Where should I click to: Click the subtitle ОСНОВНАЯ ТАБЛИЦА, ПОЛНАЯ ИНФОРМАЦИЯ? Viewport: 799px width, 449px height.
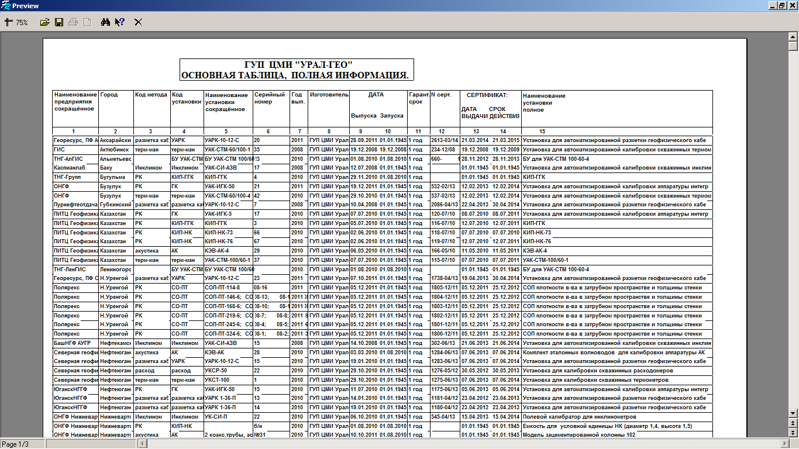295,75
